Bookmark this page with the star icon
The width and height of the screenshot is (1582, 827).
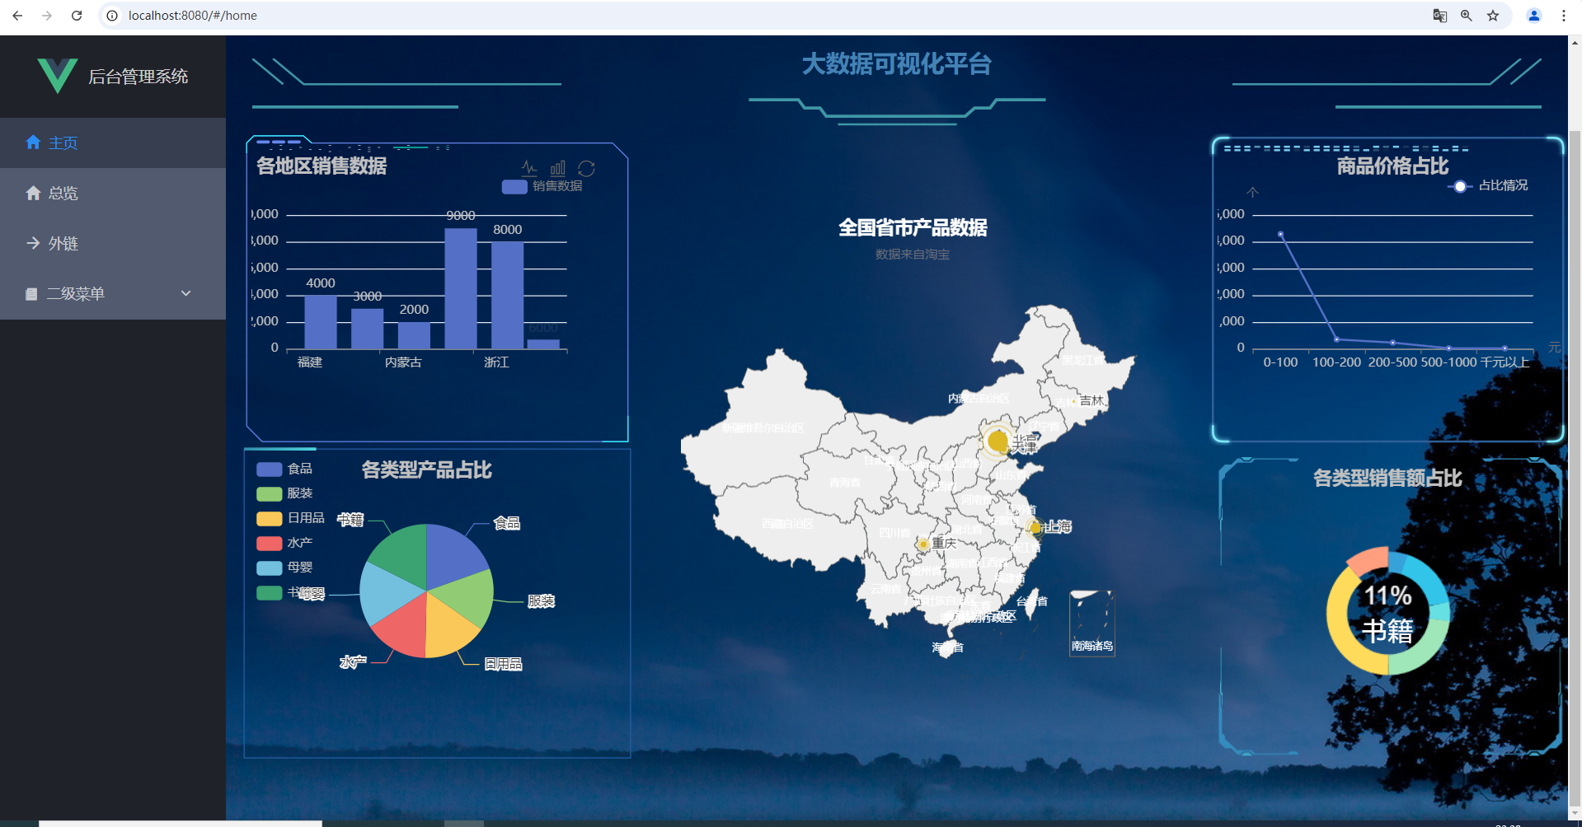click(1493, 16)
